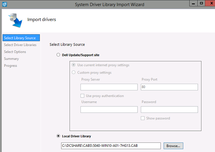Open the Select Library Source step
This screenshot has height=152, width=215.
pyautogui.click(x=21, y=38)
